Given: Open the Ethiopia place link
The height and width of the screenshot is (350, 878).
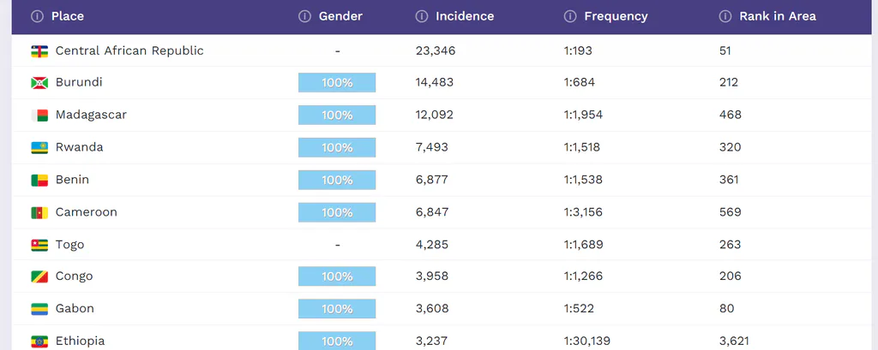Looking at the screenshot, I should click(x=80, y=341).
